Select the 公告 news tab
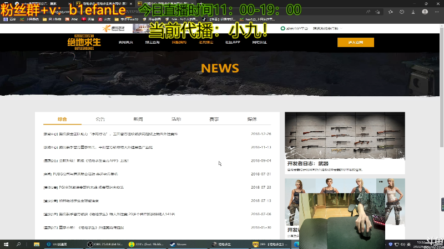The image size is (444, 249). (x=100, y=119)
